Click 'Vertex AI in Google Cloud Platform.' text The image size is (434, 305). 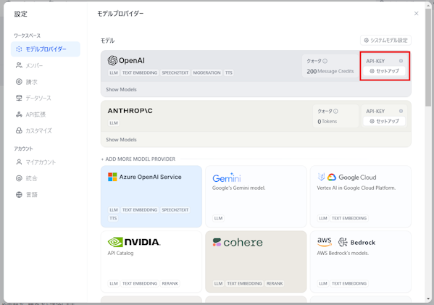(356, 188)
